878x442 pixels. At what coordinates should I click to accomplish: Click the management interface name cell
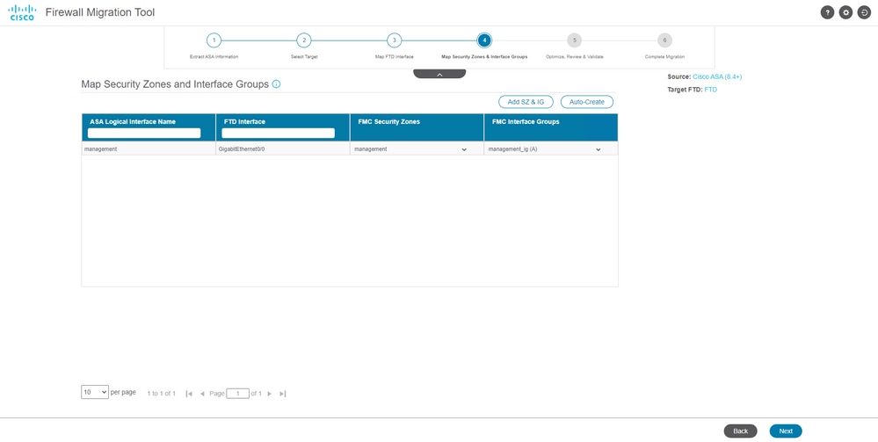click(149, 149)
